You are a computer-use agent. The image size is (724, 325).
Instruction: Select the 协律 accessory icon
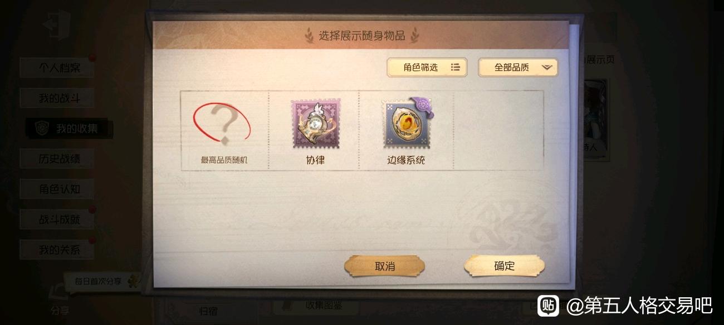coord(314,125)
